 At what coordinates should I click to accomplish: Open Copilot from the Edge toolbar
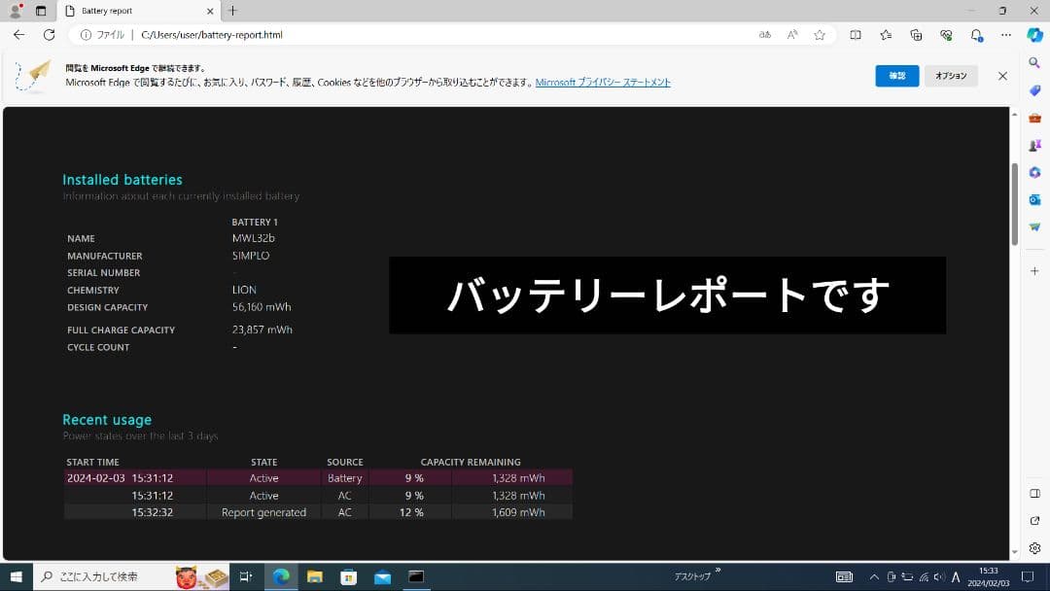[1033, 35]
